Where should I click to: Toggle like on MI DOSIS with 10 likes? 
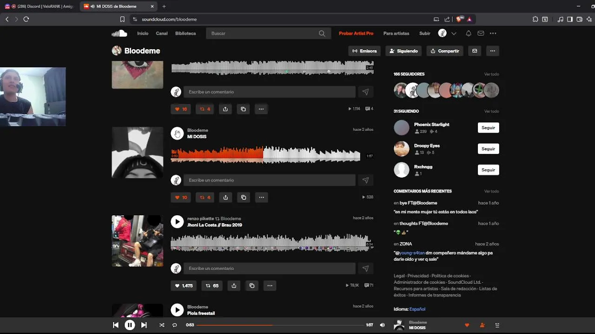point(181,197)
